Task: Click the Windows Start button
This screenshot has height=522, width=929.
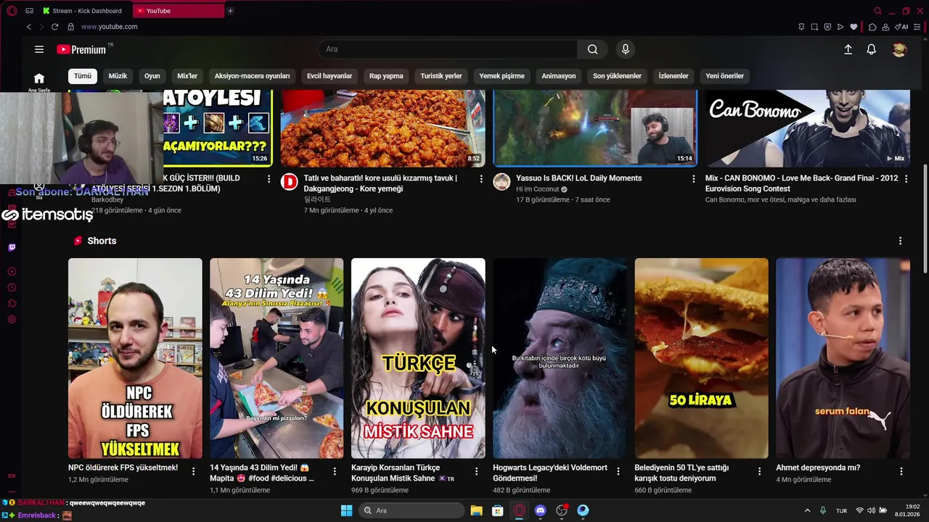Action: pyautogui.click(x=346, y=510)
